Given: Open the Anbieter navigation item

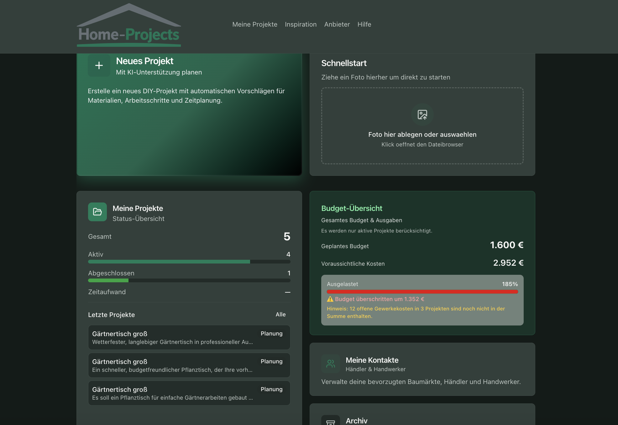Looking at the screenshot, I should click(x=337, y=24).
